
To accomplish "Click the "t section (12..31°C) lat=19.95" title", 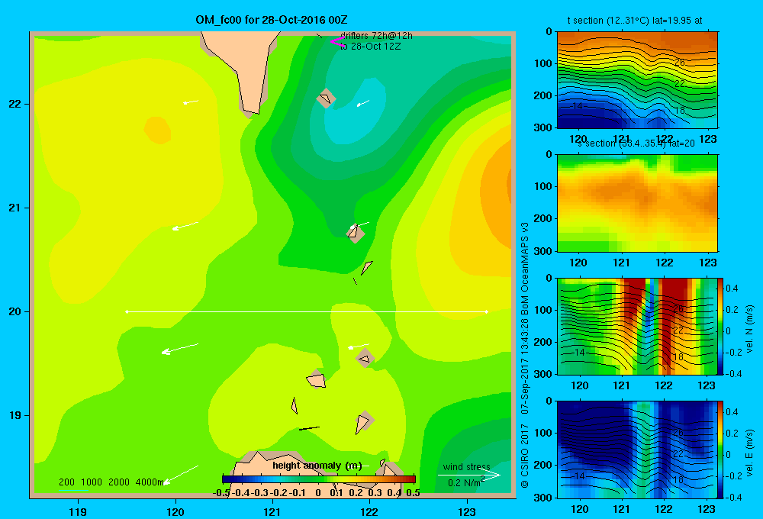I will [635, 21].
